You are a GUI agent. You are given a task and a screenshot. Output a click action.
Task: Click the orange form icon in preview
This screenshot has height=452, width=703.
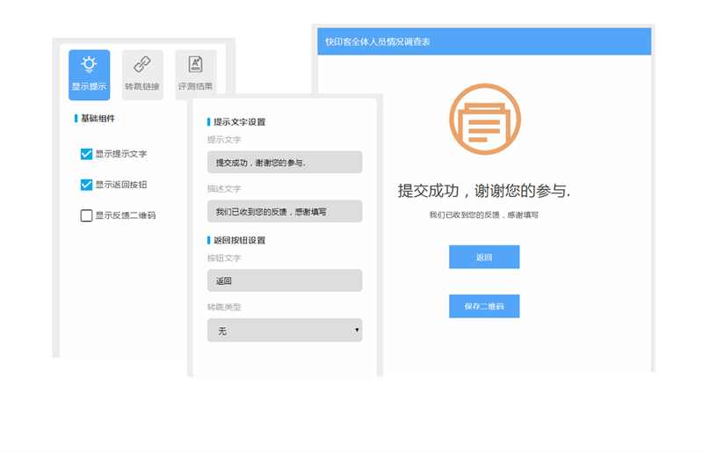484,119
